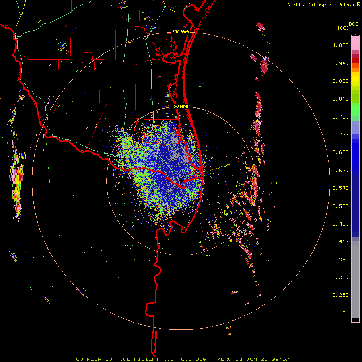The height and width of the screenshot is (362, 362).
Task: Click the NEXLAB-College of DuPage credit text
Action: pos(321,4)
